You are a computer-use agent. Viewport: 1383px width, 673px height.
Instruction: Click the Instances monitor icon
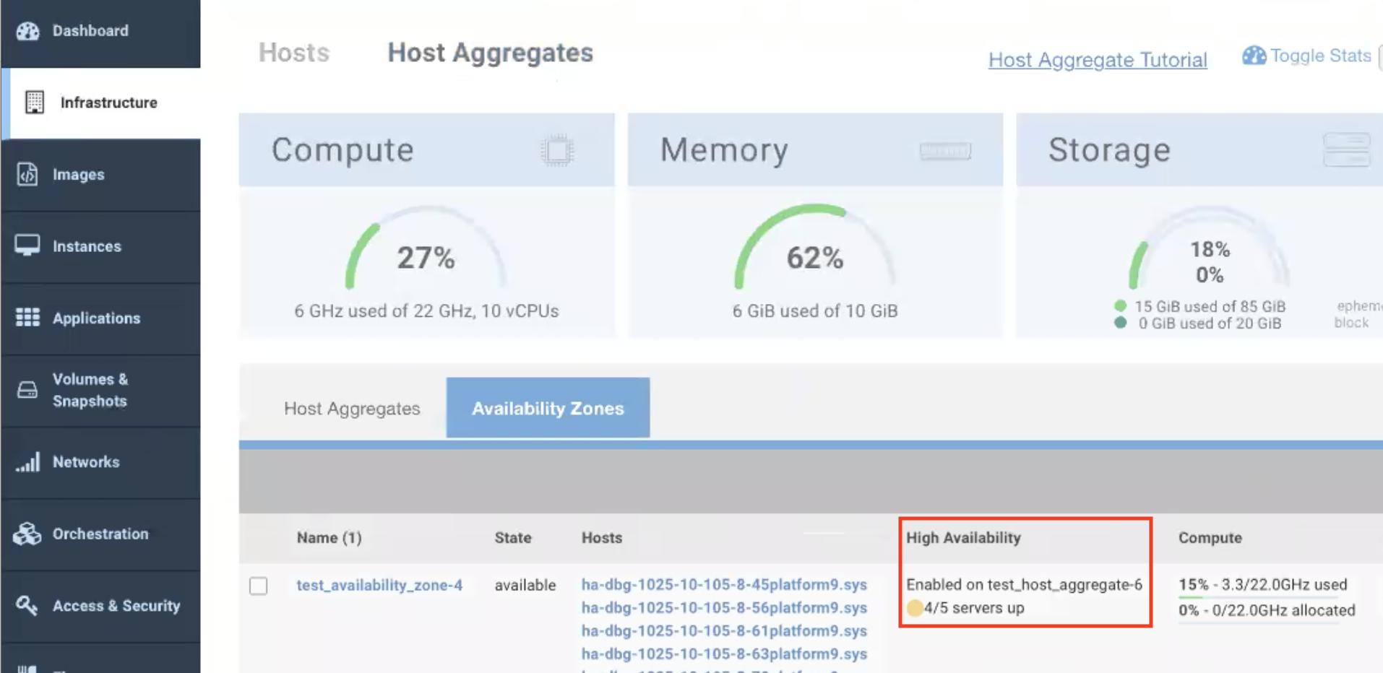[x=27, y=246]
